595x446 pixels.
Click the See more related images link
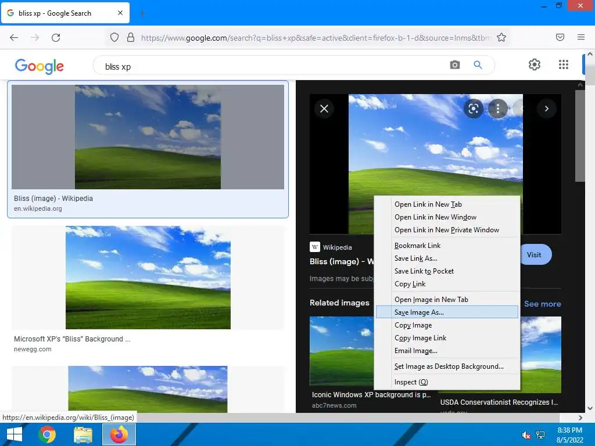tap(542, 304)
